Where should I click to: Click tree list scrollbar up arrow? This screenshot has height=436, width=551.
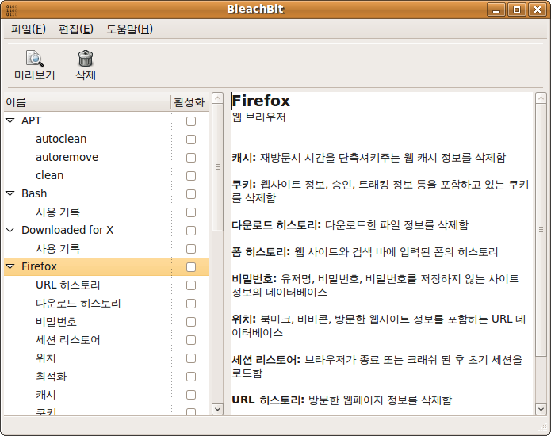(x=217, y=98)
